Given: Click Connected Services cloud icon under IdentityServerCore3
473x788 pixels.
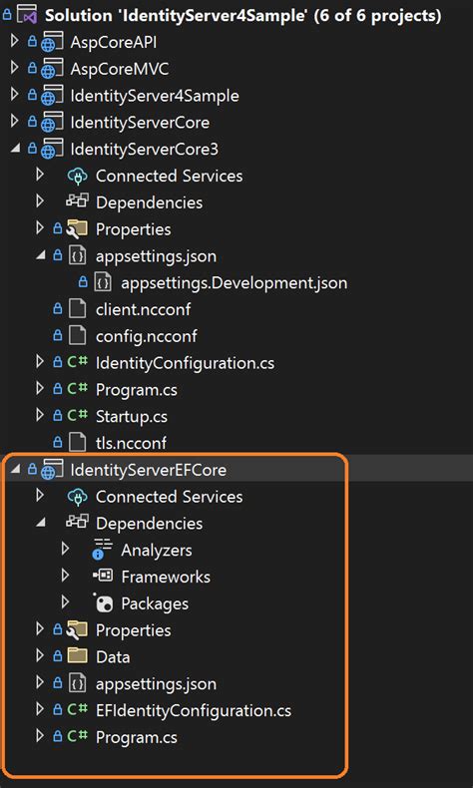Looking at the screenshot, I should coord(77,176).
